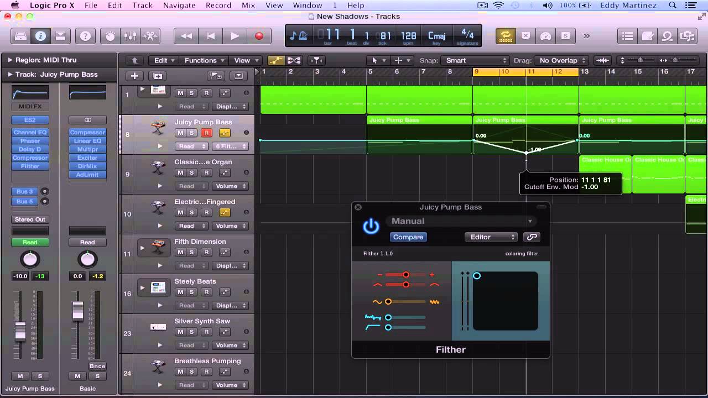Open the Mix menu
This screenshot has height=398, width=708.
pos(248,5)
